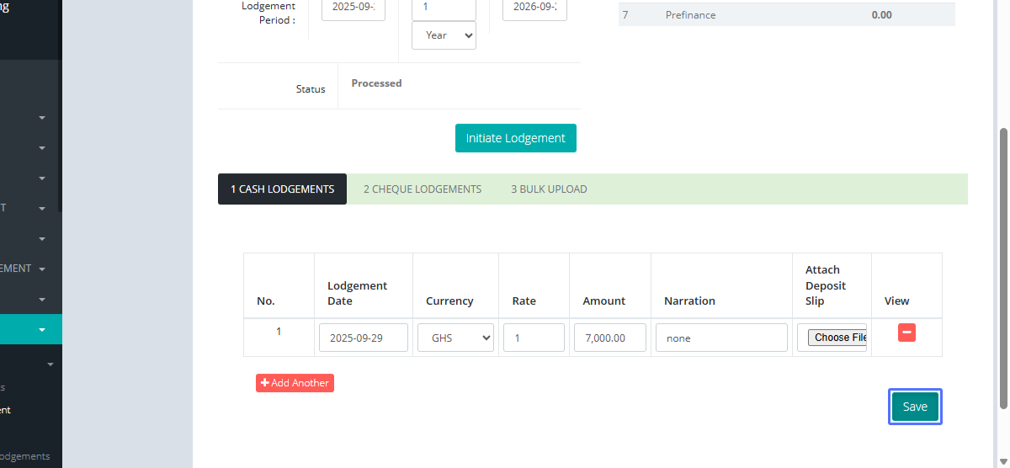Switch to the Cash Lodgements tab

click(x=282, y=189)
